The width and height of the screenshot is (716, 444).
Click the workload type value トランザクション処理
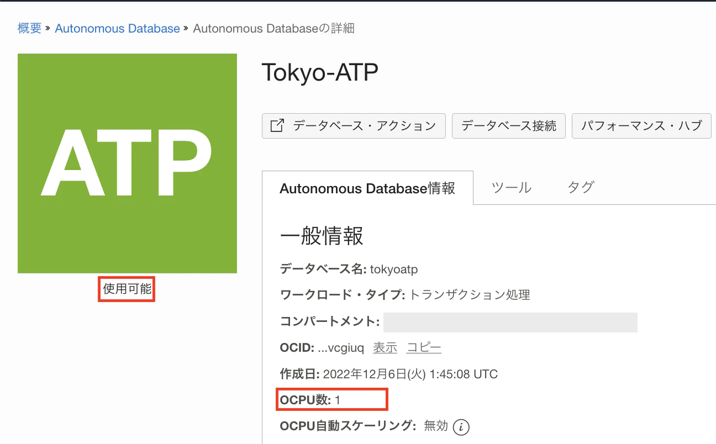pyautogui.click(x=470, y=295)
